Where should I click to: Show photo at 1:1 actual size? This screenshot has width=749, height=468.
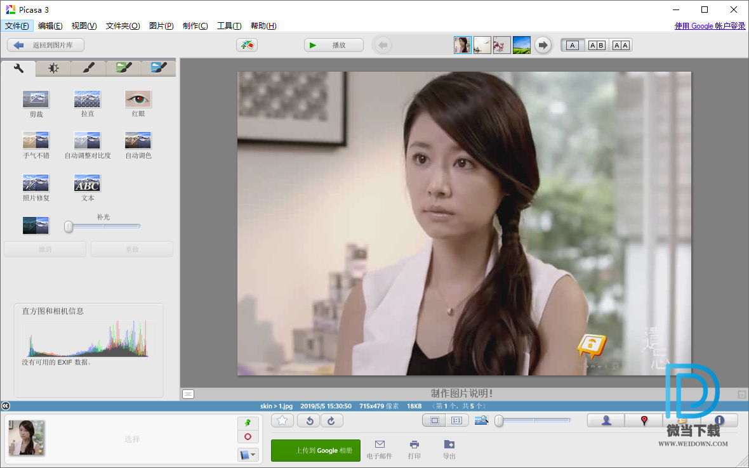pos(456,420)
